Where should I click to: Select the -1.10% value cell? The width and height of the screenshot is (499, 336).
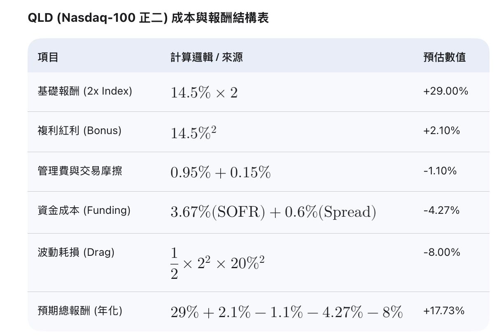click(440, 171)
